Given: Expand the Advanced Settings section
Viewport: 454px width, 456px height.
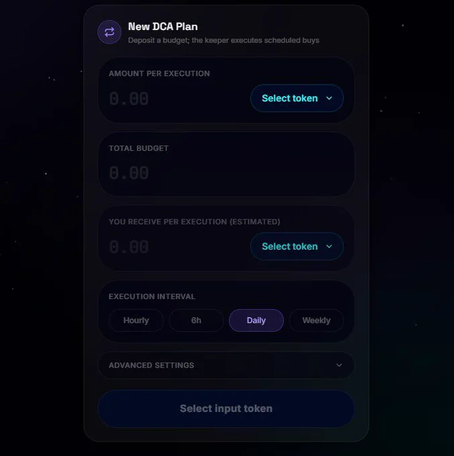Looking at the screenshot, I should click(226, 365).
